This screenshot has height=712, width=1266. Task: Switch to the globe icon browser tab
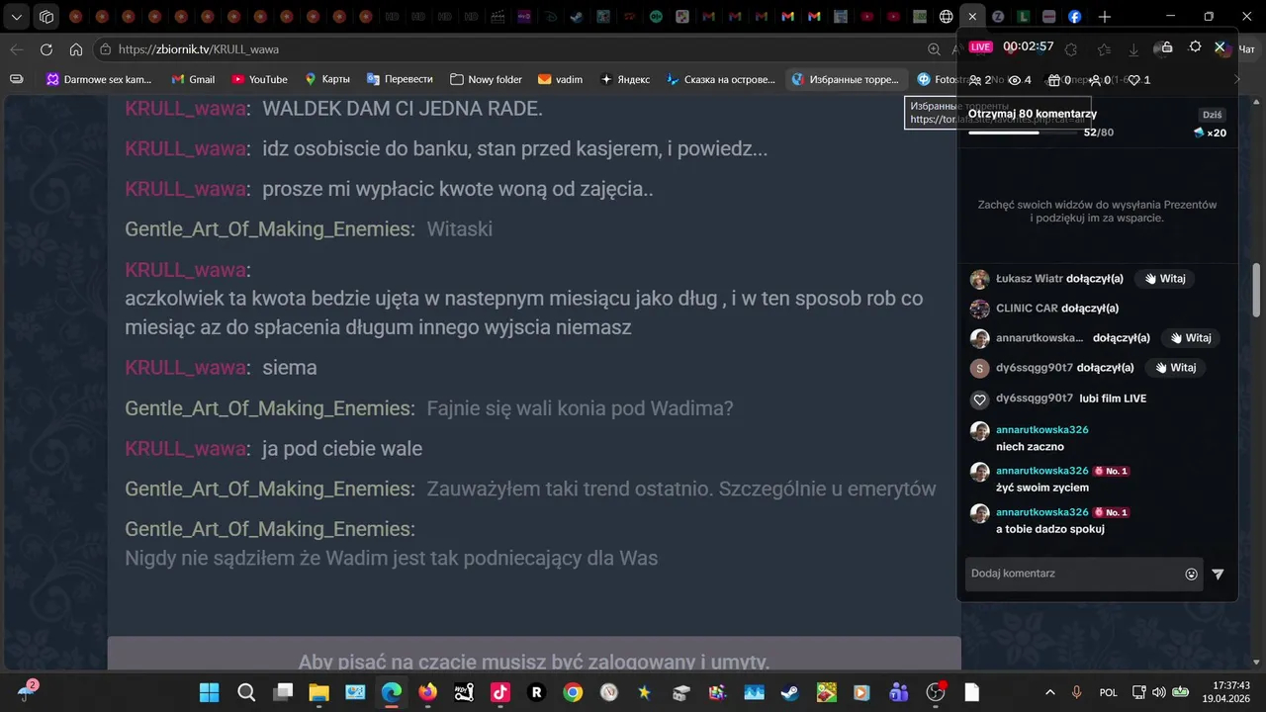947,17
